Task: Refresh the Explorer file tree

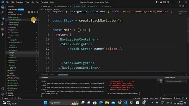Action: [x=35, y=12]
